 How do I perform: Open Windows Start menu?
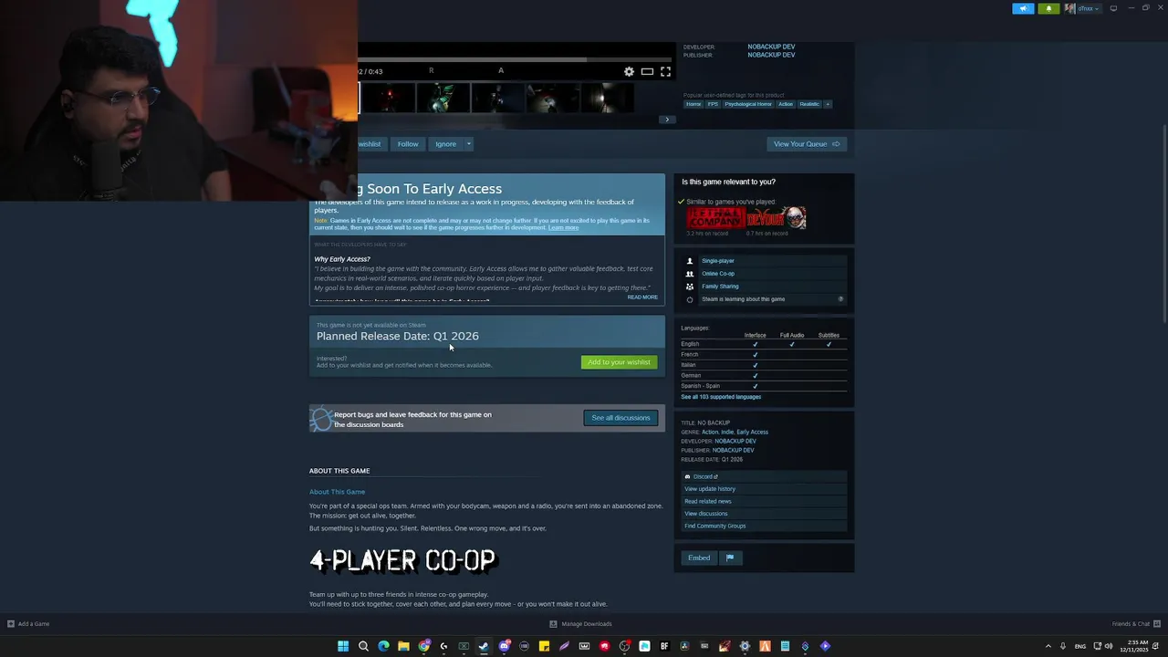[343, 646]
